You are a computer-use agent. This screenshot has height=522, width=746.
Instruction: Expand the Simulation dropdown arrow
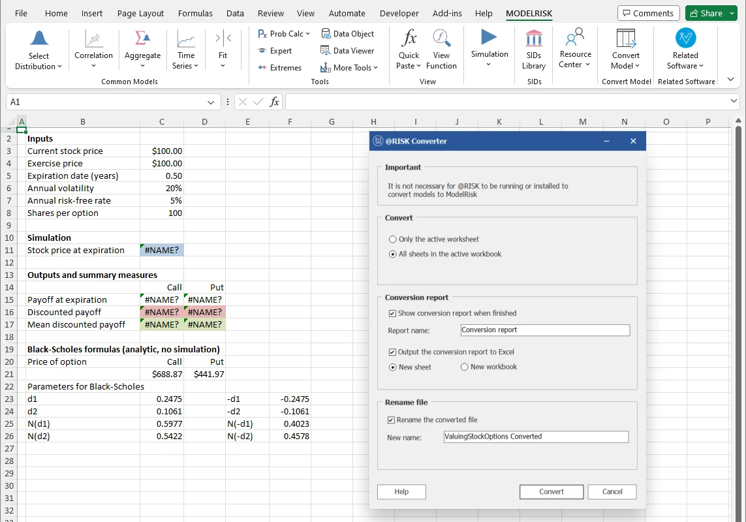pos(489,64)
